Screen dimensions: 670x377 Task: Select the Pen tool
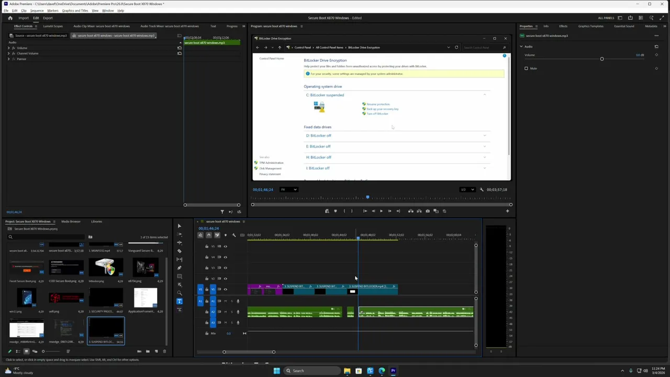pyautogui.click(x=180, y=268)
